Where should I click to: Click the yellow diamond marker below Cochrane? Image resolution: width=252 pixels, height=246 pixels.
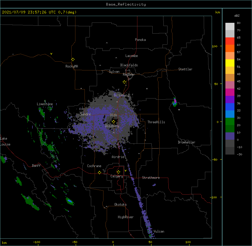(x=99, y=172)
